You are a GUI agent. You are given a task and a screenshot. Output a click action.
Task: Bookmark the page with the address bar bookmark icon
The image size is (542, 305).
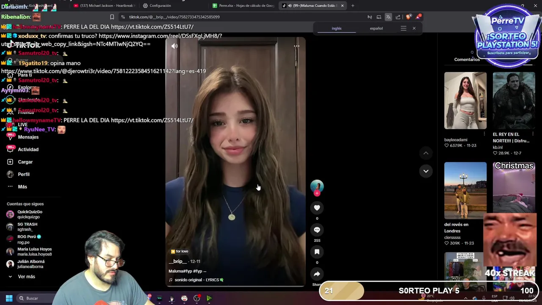(x=112, y=17)
